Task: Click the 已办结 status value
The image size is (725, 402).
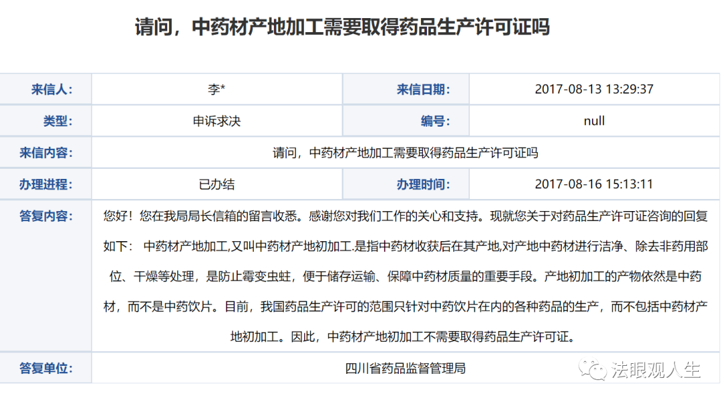Action: [217, 184]
